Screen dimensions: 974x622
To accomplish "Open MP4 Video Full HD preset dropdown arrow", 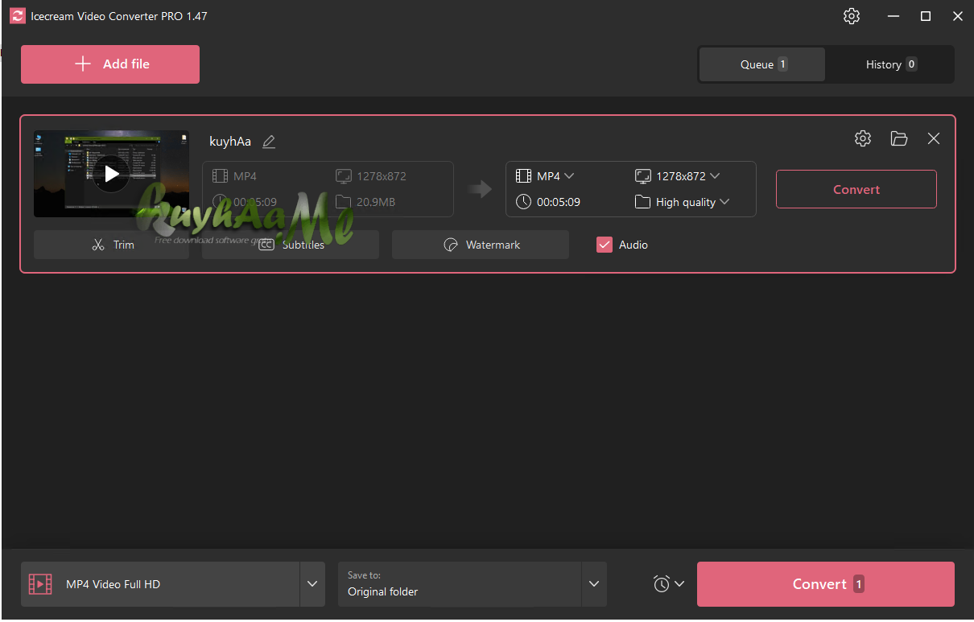I will coord(312,584).
